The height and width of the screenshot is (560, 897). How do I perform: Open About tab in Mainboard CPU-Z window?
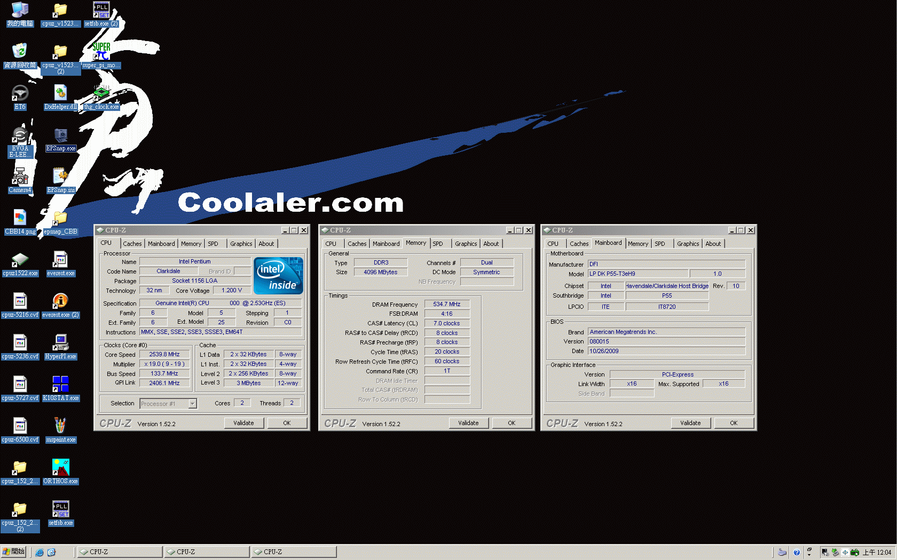pos(713,244)
